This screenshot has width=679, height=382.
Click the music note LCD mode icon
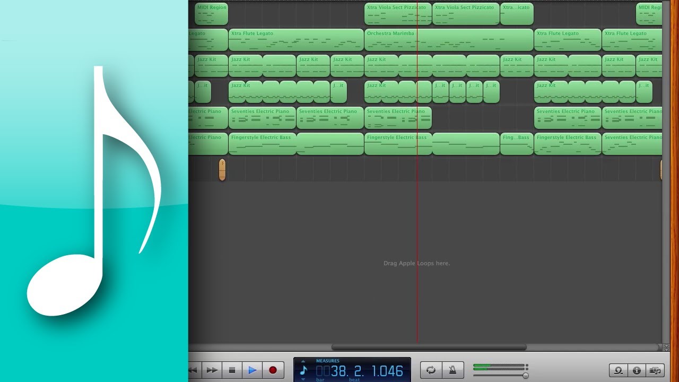pos(303,370)
